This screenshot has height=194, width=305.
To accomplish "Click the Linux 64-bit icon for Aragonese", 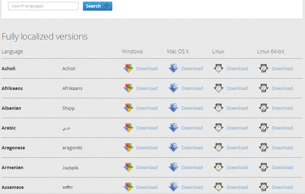I will click(x=264, y=147).
